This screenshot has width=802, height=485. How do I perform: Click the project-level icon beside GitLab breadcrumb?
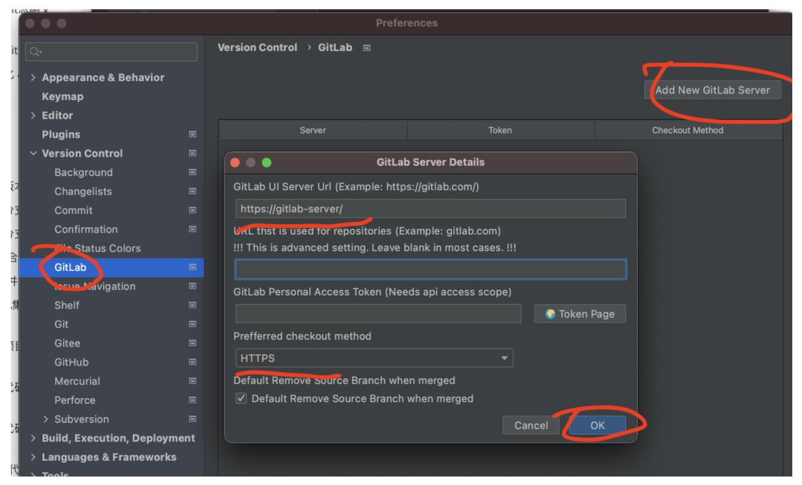(366, 48)
